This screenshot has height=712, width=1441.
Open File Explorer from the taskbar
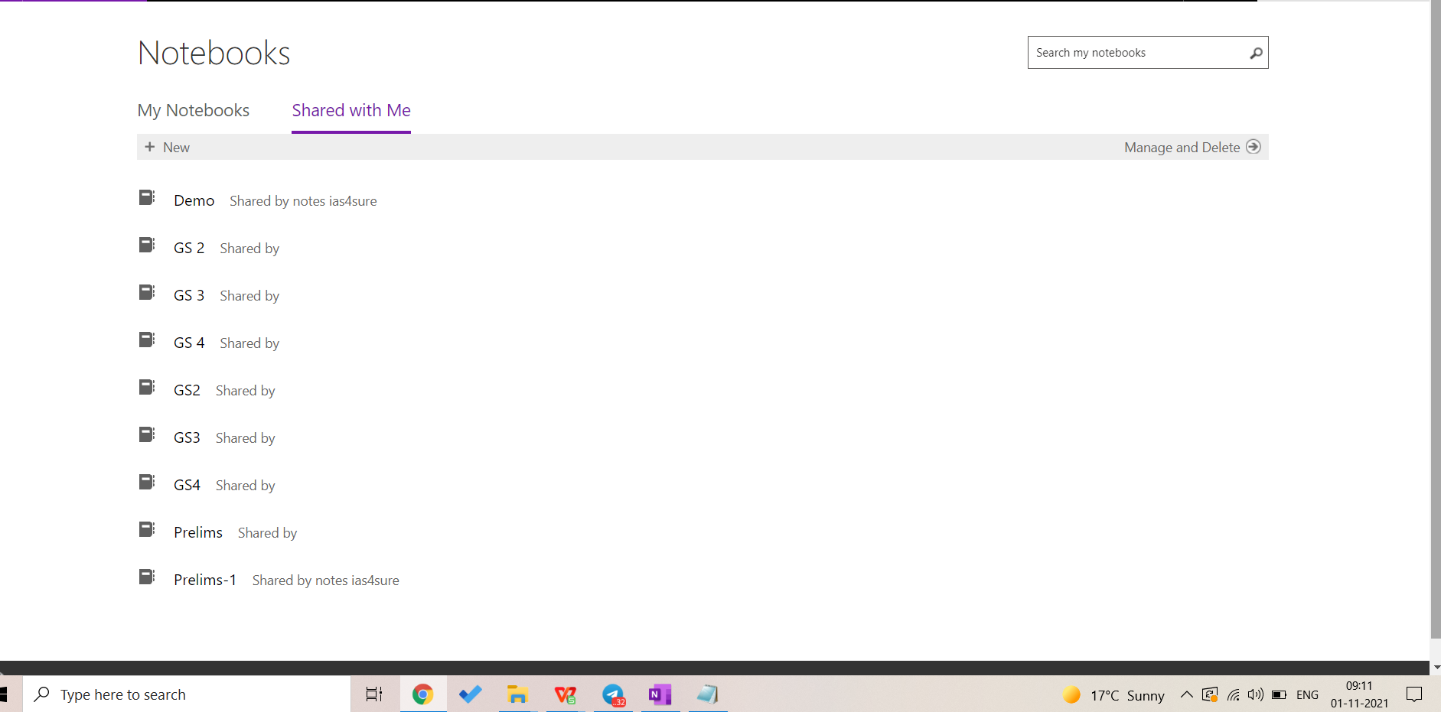[x=517, y=694]
